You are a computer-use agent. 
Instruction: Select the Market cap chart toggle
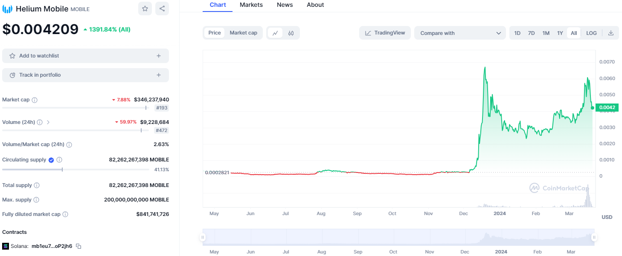(243, 33)
